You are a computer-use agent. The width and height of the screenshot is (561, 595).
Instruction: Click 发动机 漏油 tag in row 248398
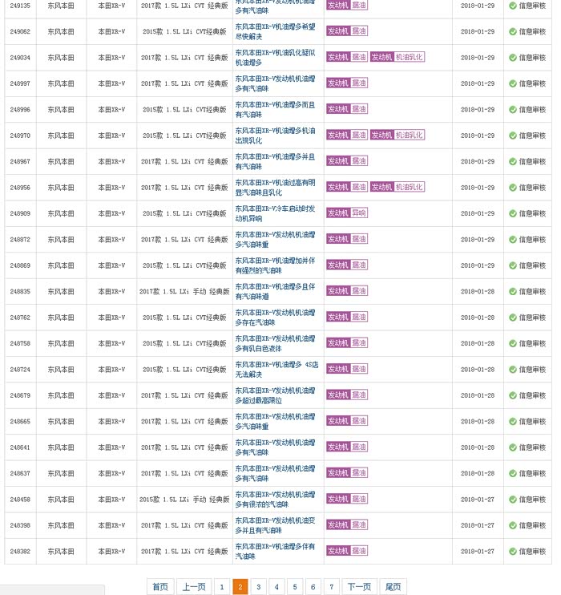(x=347, y=525)
